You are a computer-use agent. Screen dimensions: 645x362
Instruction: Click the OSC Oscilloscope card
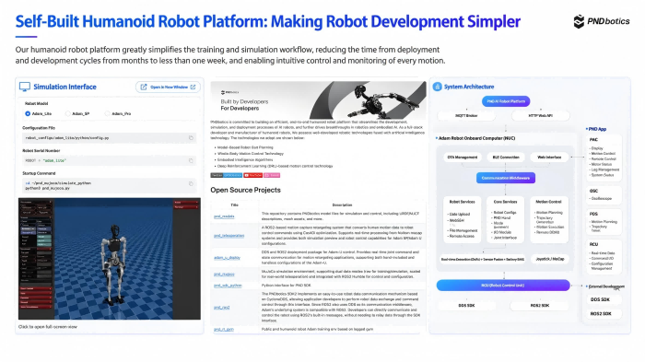point(604,194)
